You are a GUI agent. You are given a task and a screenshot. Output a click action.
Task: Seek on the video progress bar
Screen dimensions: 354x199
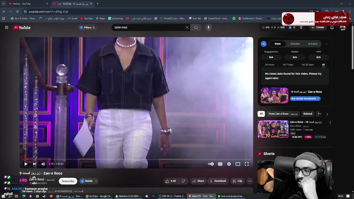pos(136,159)
